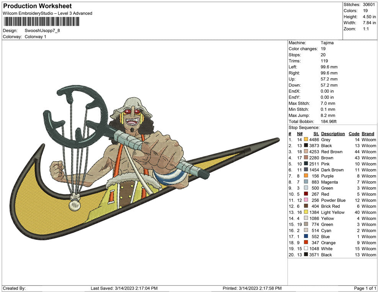Click the Down value '57.2 mm'
This screenshot has width=379, height=292.
click(329, 85)
